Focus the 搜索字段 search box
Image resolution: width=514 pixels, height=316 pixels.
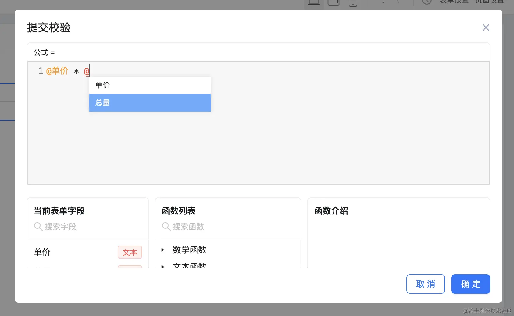tap(88, 227)
